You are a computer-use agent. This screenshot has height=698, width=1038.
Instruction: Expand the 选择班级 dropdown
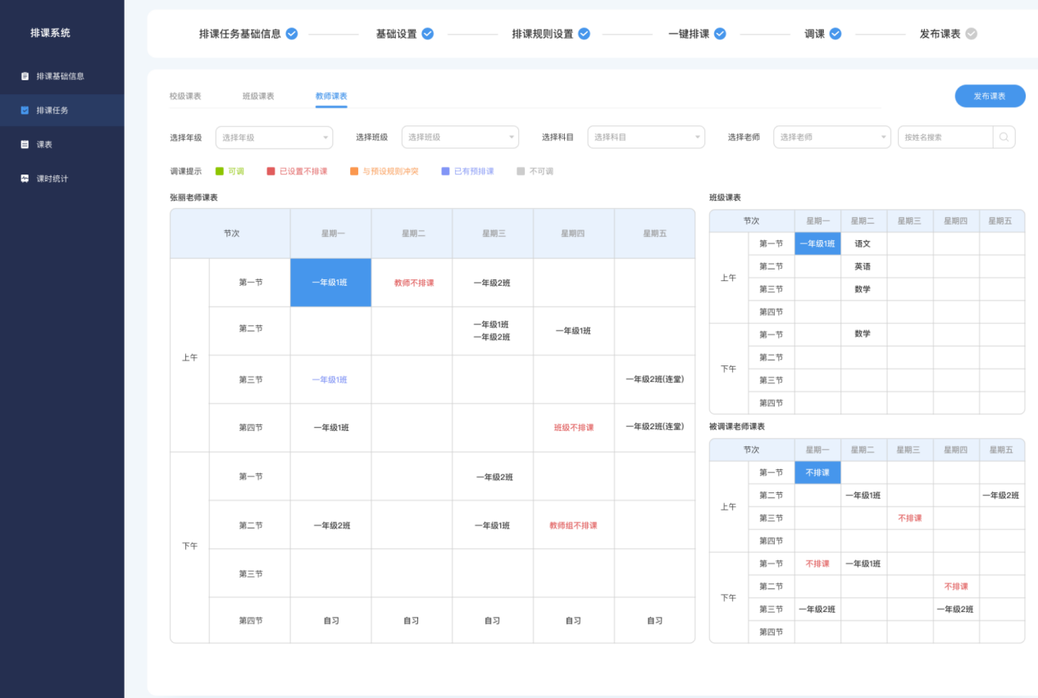tap(460, 138)
